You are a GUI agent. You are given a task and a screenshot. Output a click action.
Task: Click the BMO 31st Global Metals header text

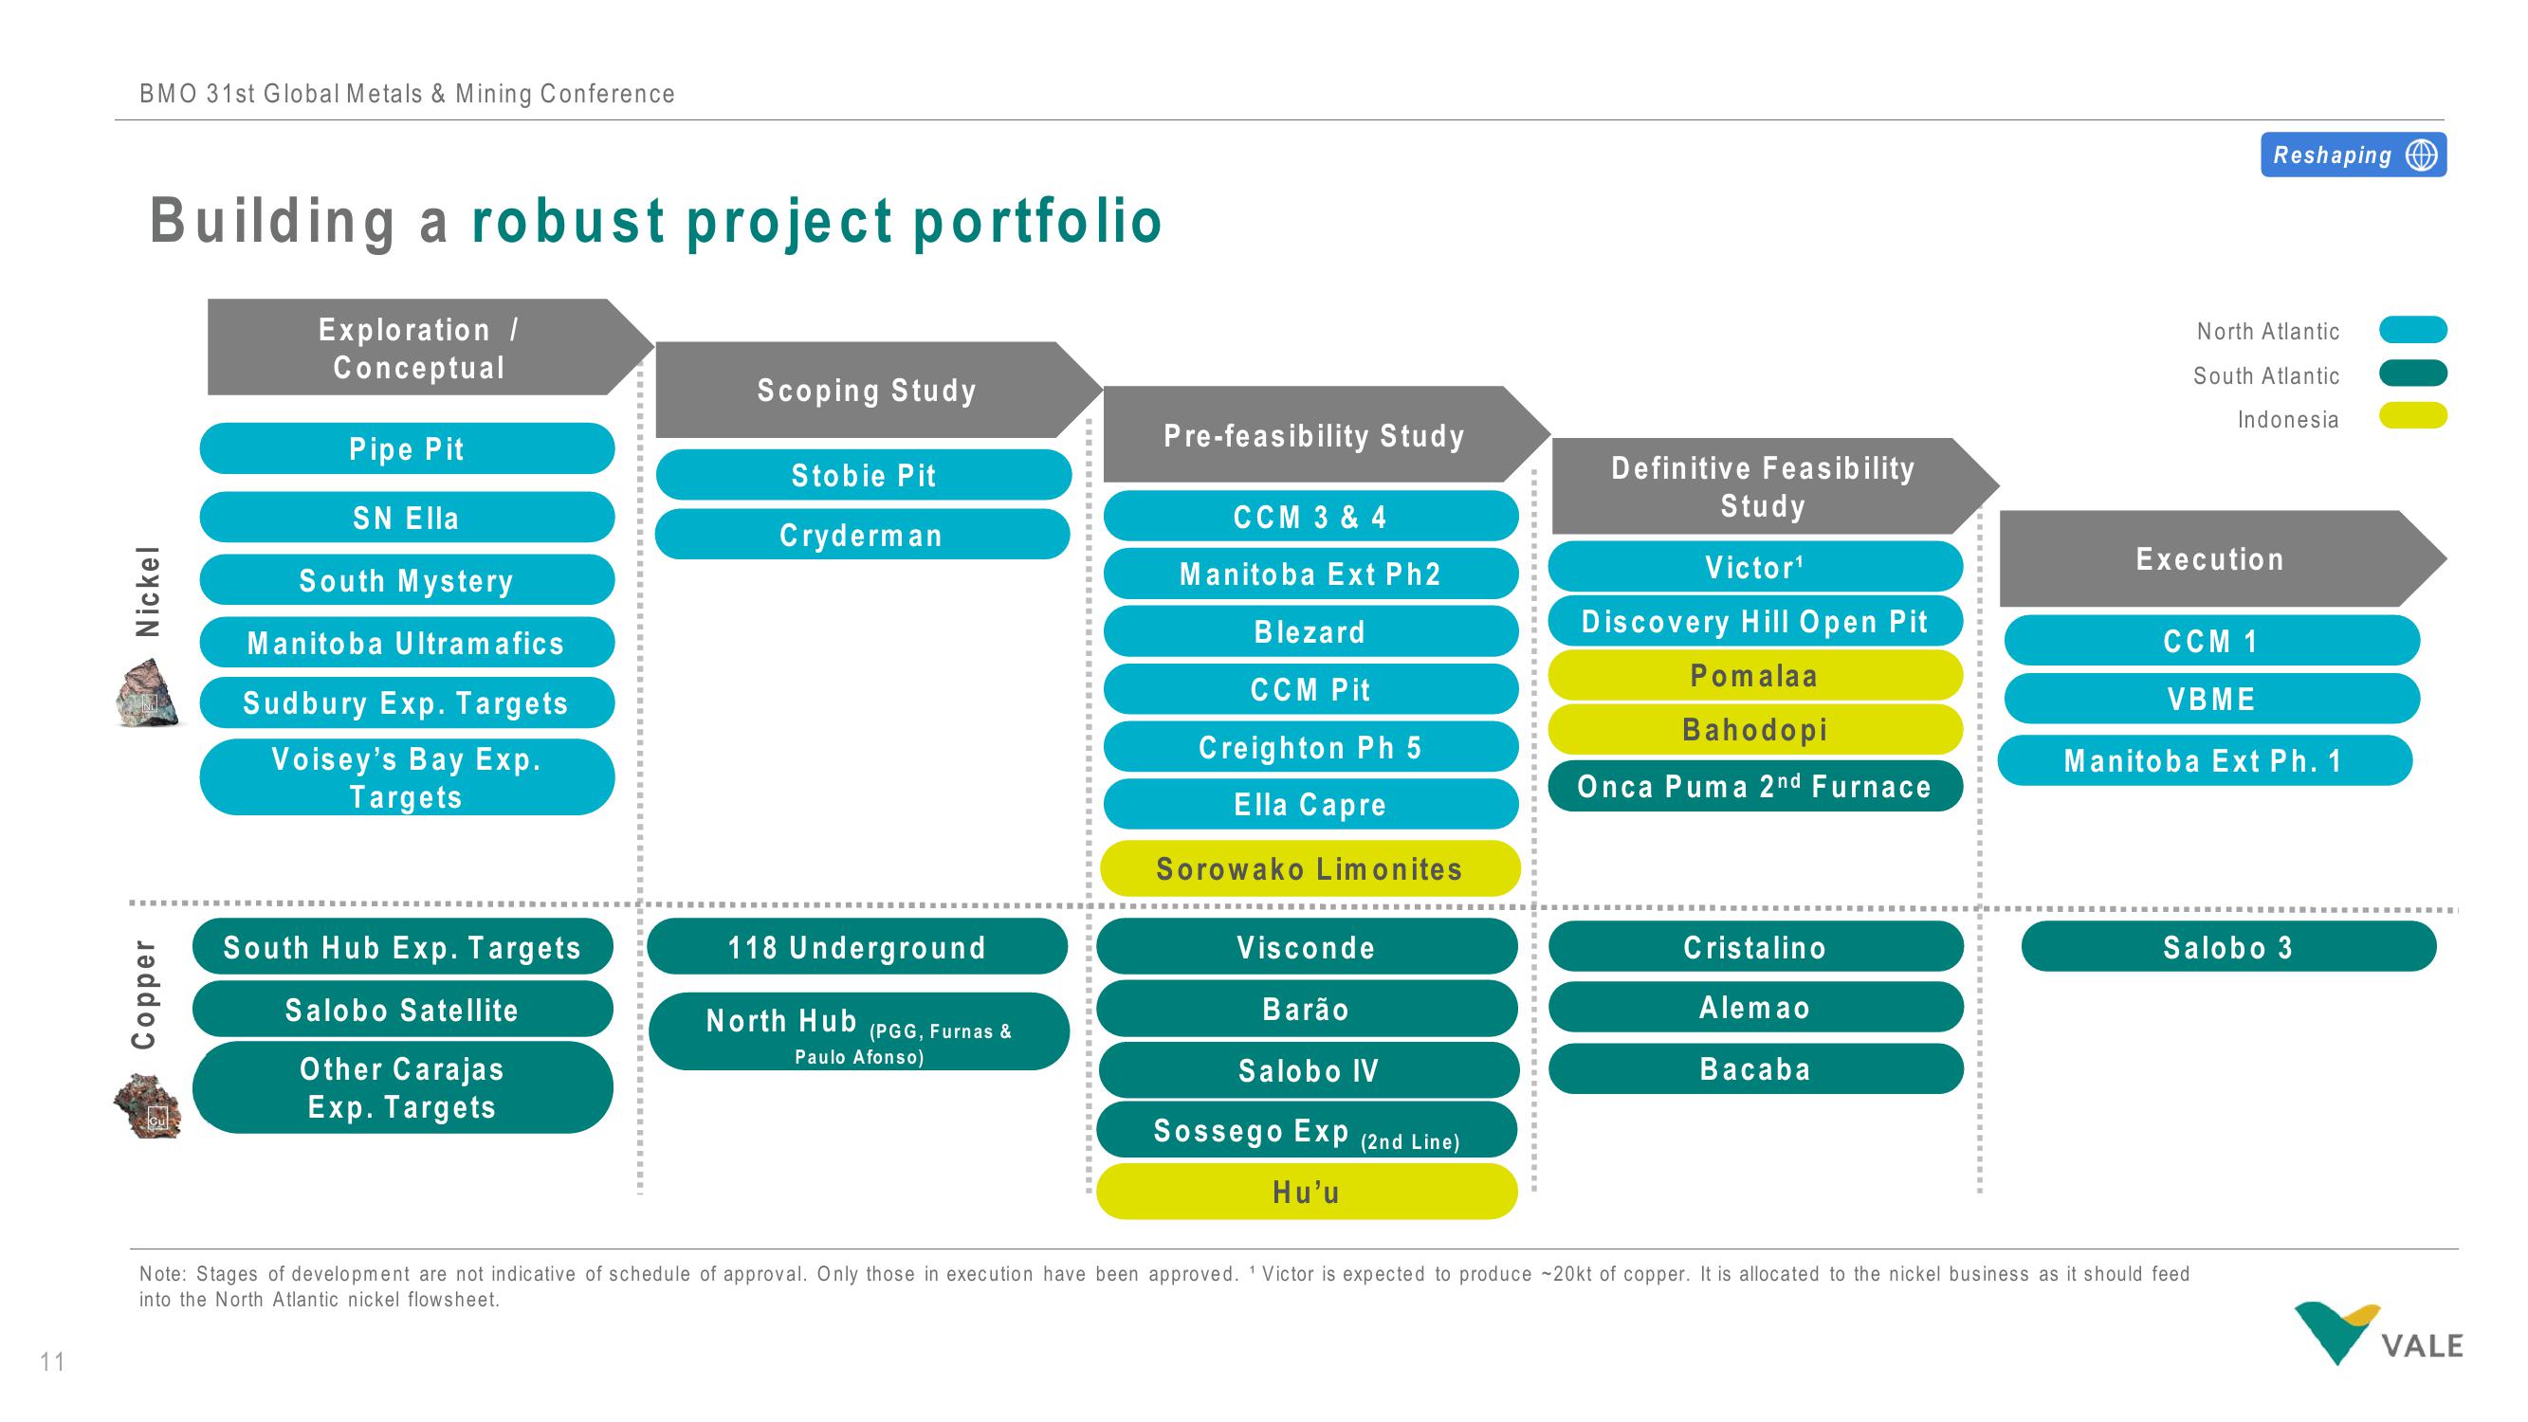click(407, 93)
